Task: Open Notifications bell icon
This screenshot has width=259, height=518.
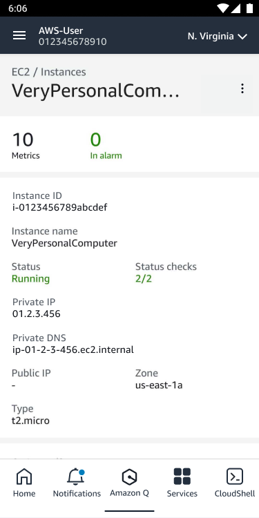Action: pyautogui.click(x=76, y=477)
